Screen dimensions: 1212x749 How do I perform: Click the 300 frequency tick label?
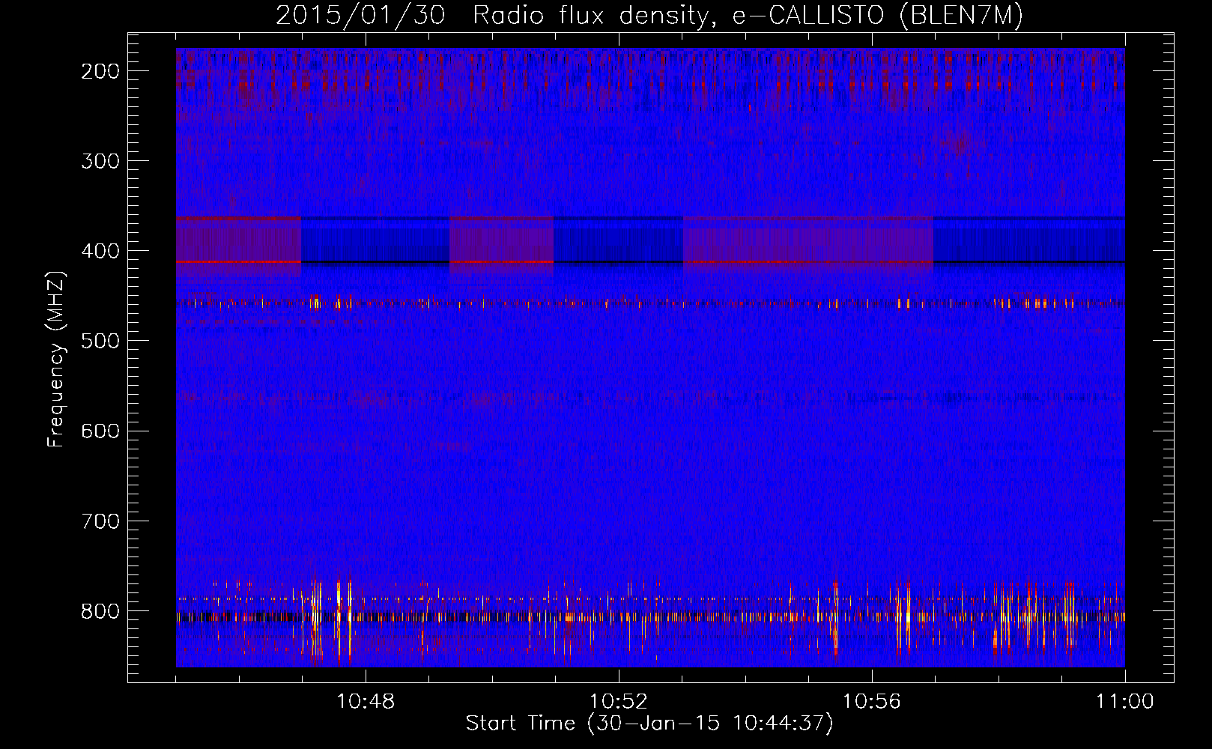tap(100, 161)
